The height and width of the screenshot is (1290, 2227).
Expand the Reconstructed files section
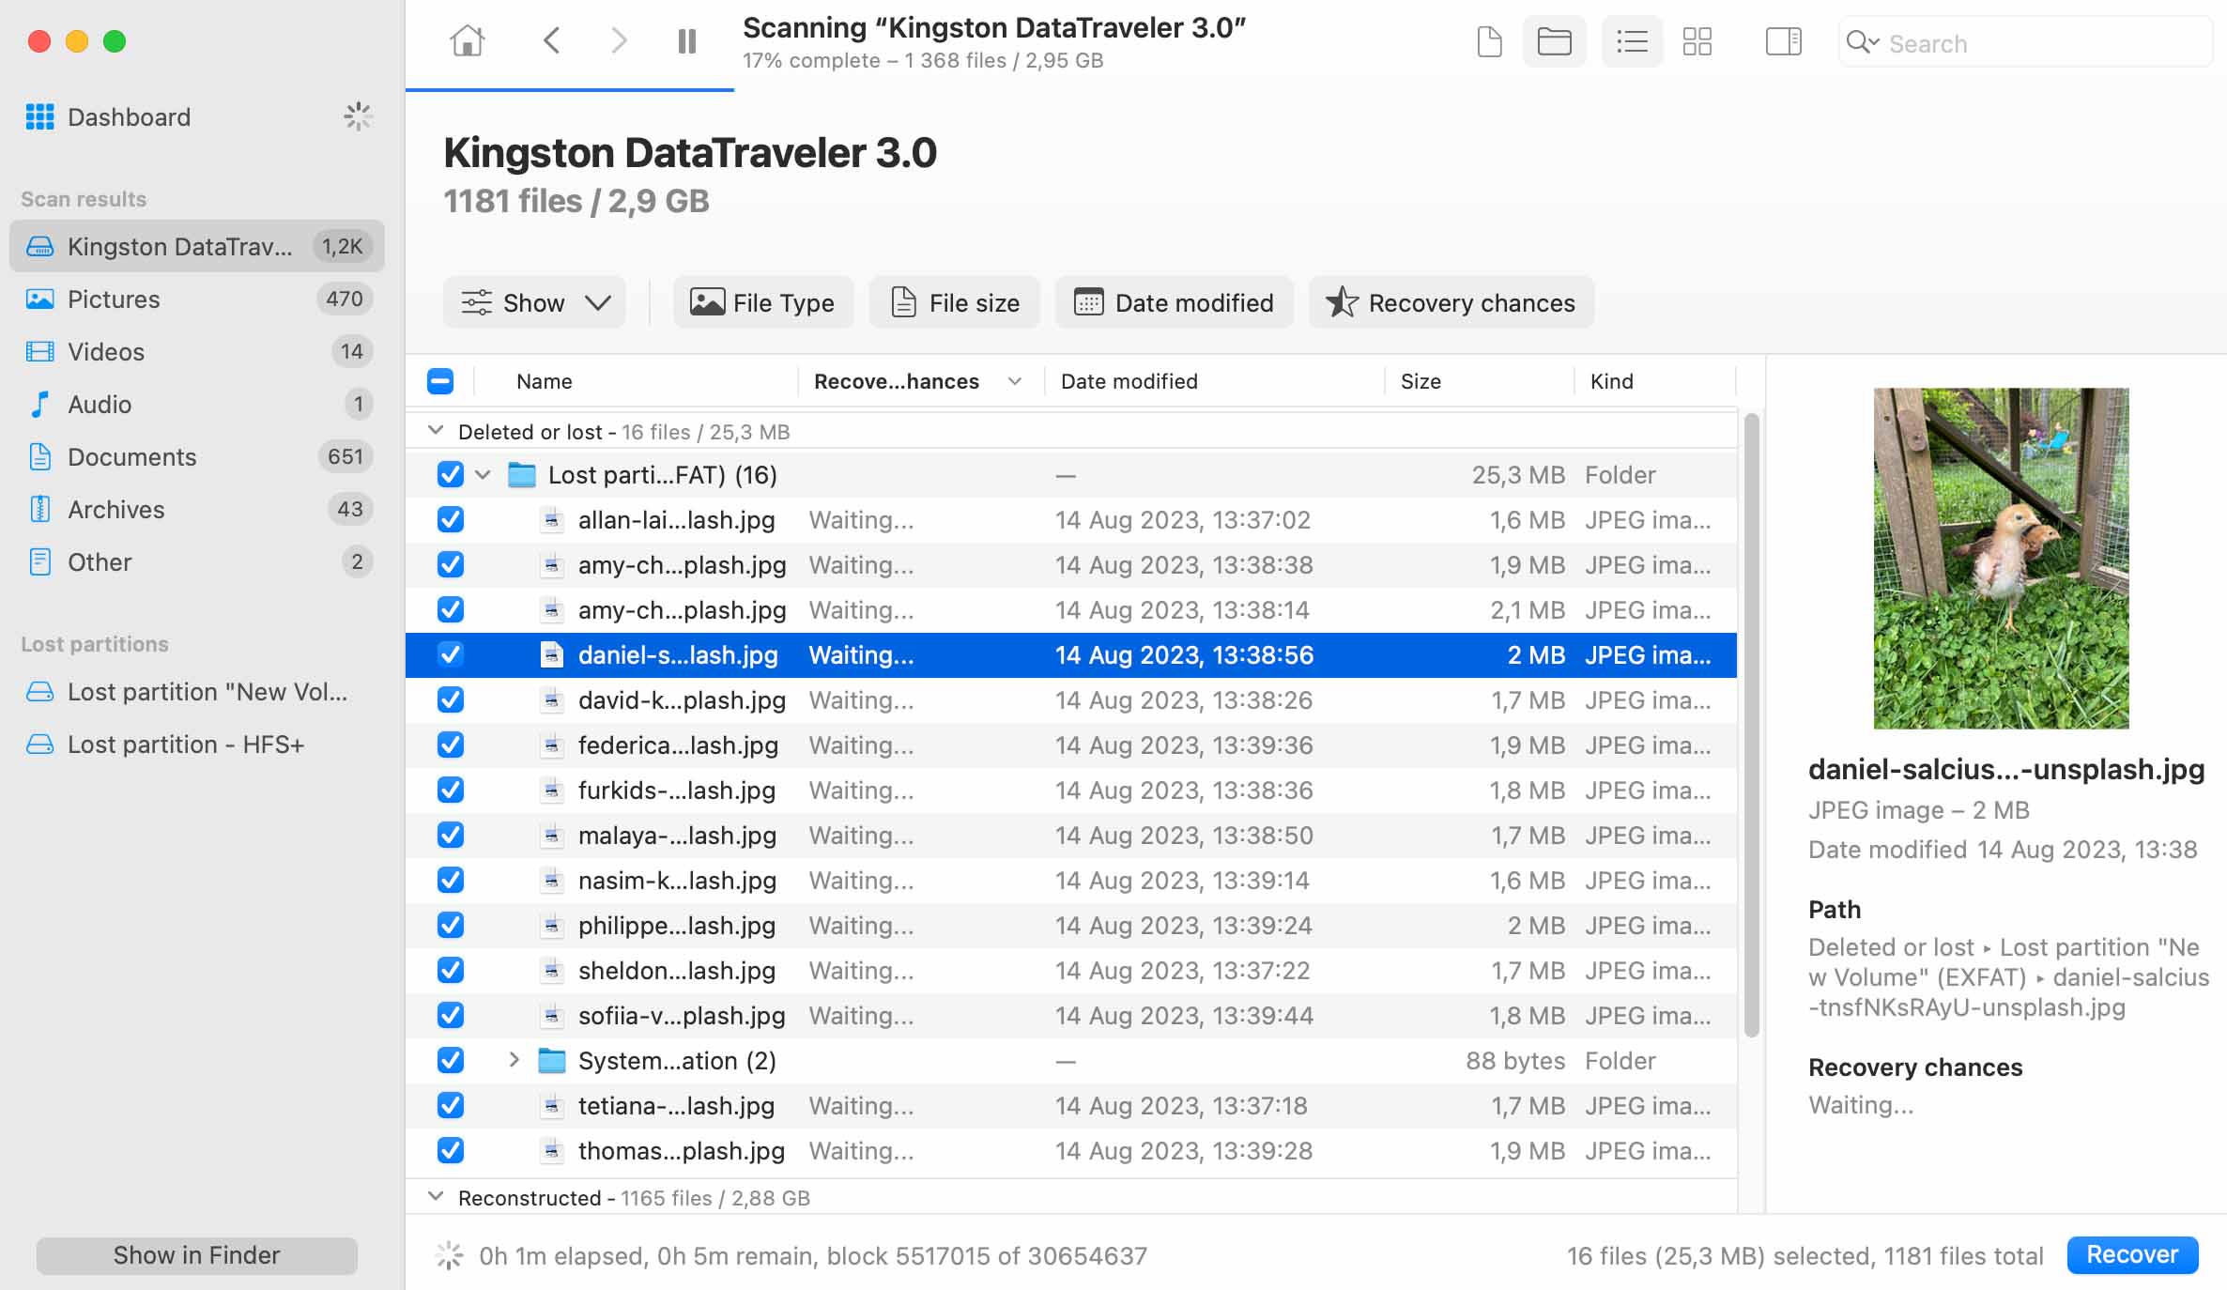(437, 1198)
